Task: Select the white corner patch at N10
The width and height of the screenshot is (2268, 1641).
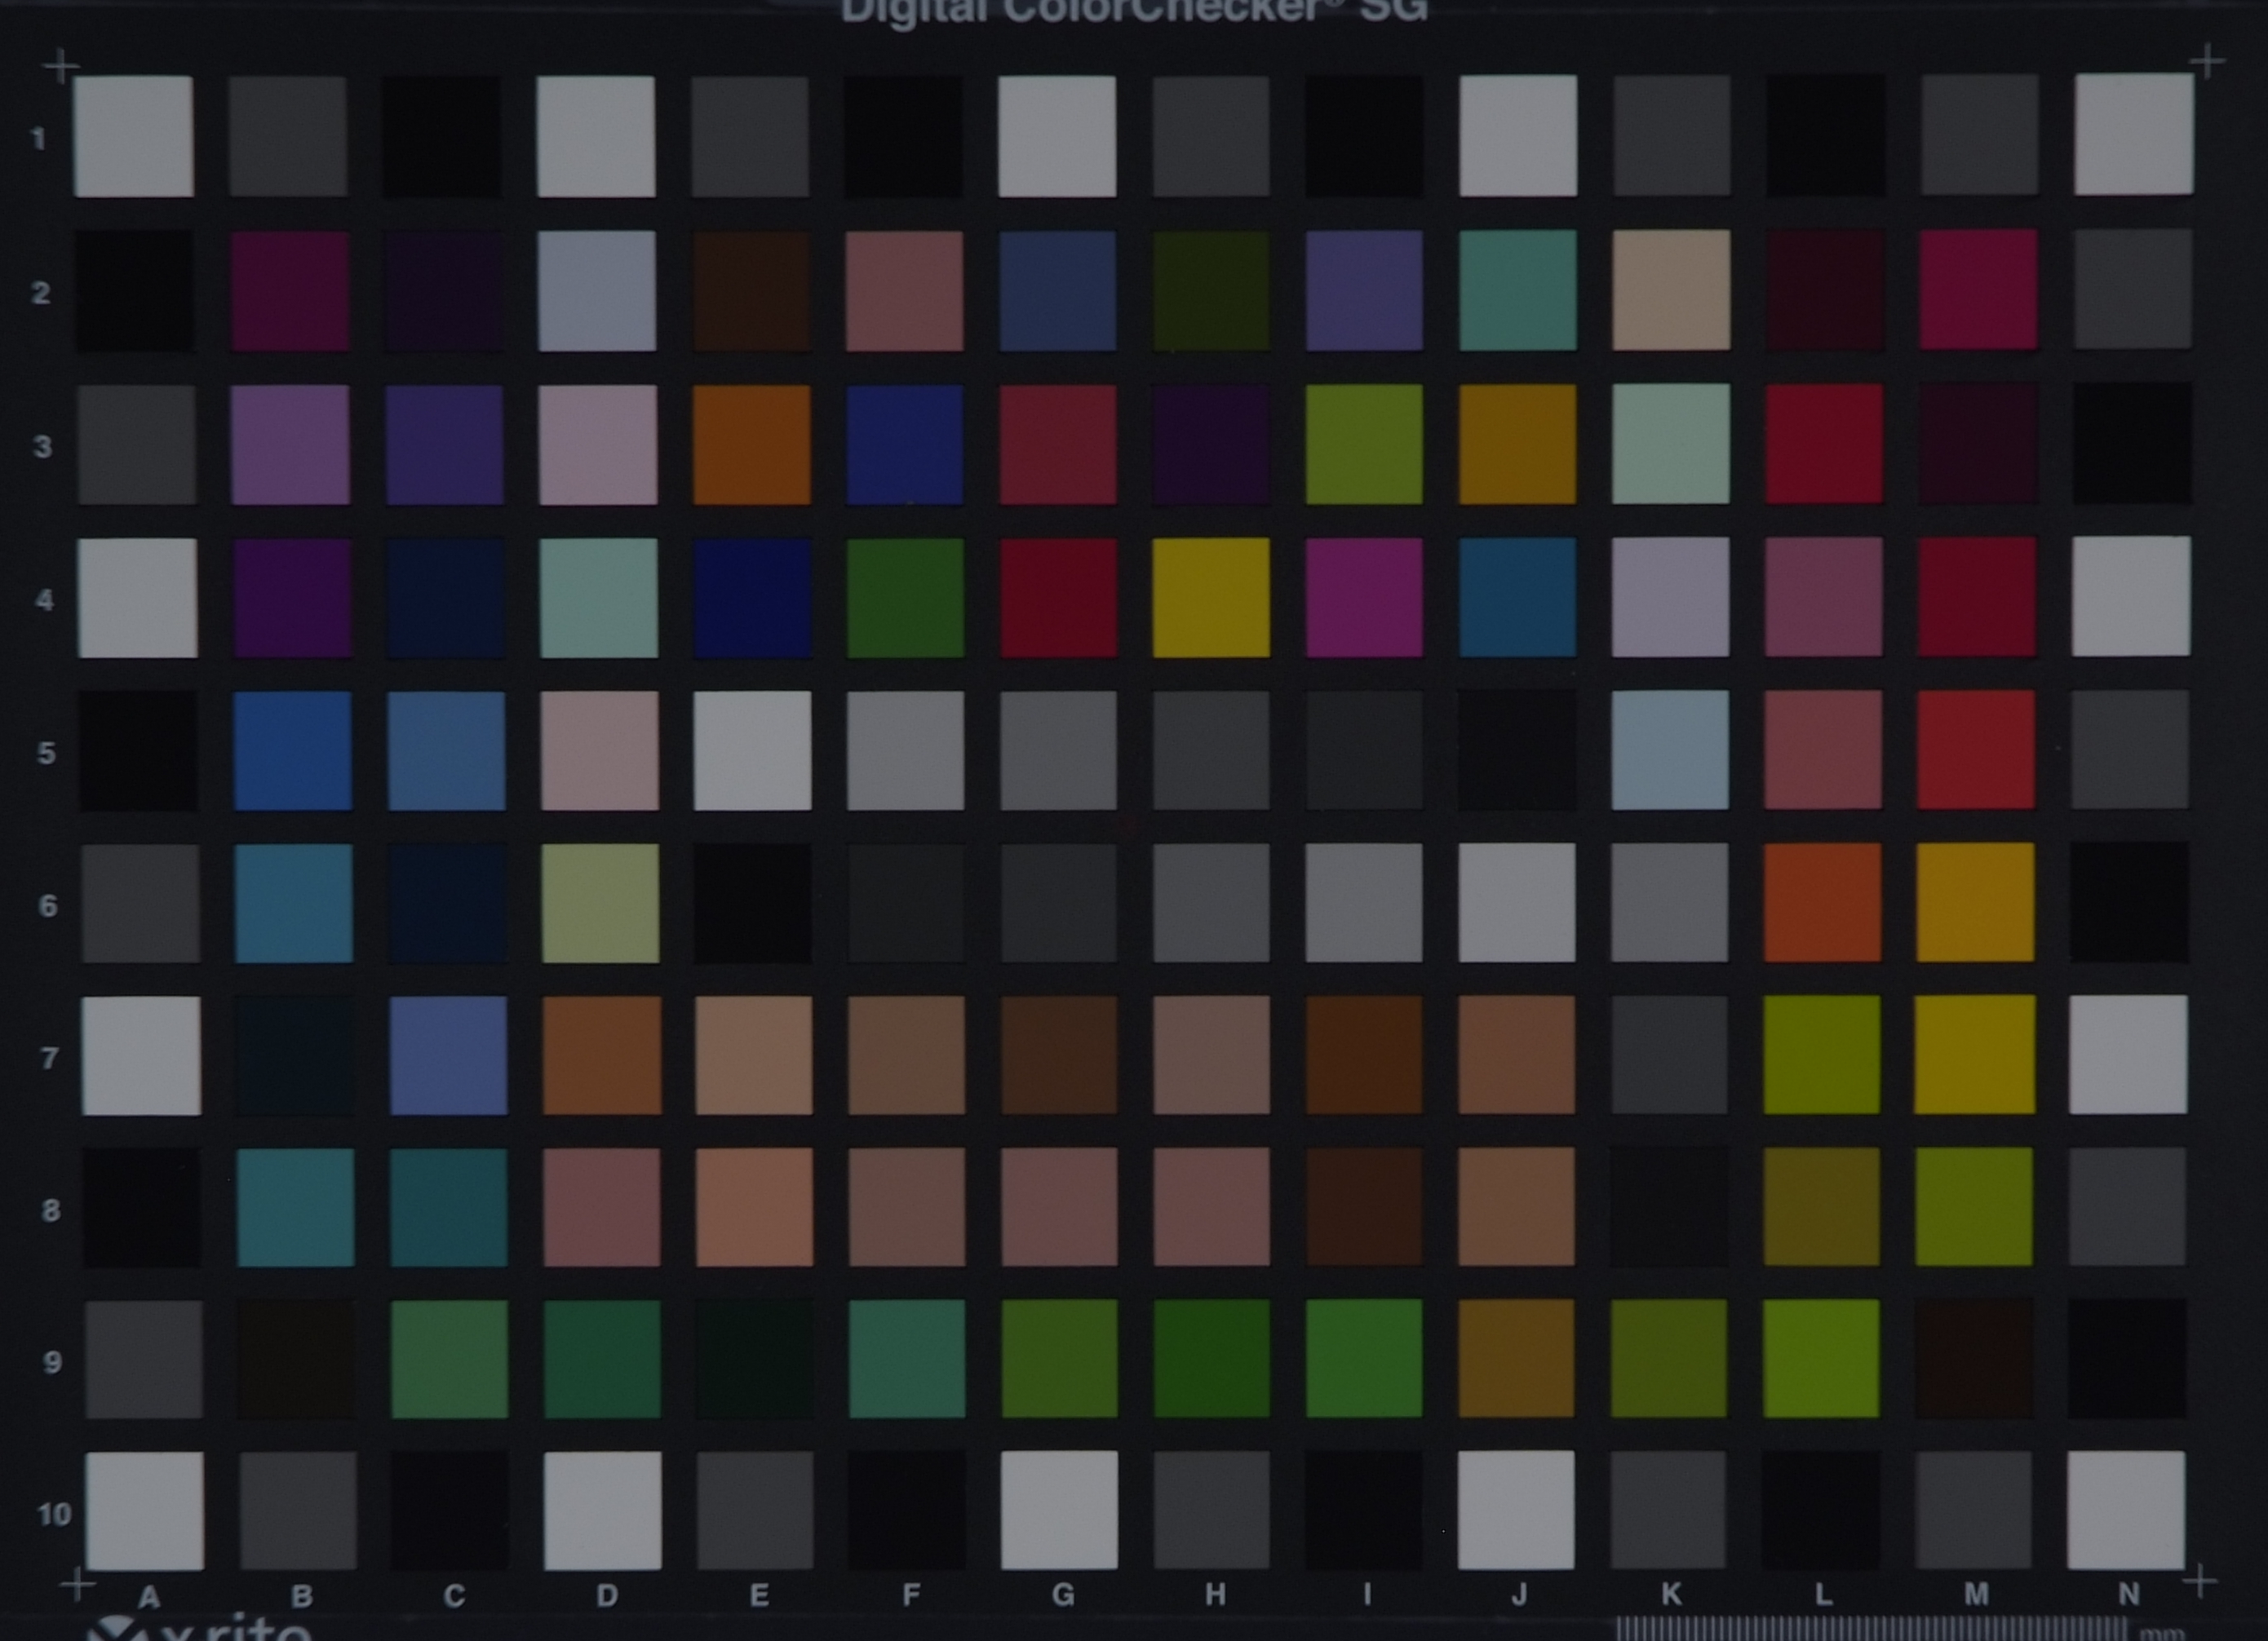Action: coord(2125,1511)
